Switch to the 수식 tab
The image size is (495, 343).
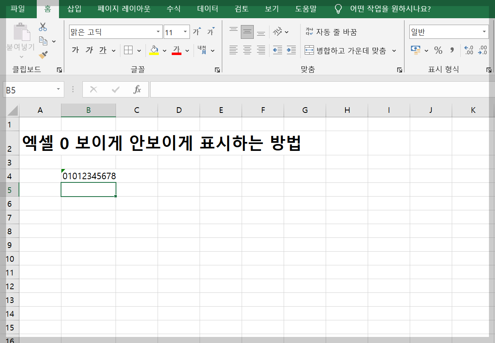[x=174, y=9]
